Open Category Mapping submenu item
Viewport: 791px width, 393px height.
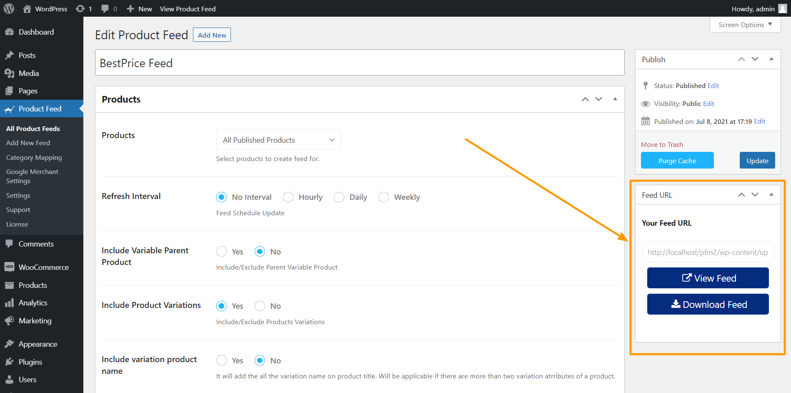click(34, 157)
